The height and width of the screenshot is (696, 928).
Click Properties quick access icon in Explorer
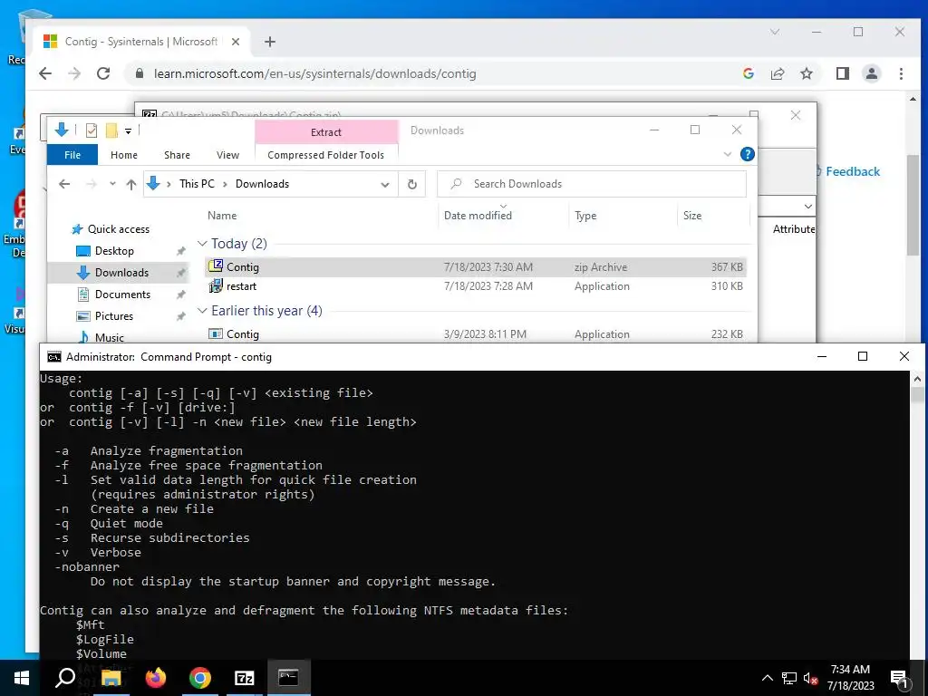coord(92,130)
